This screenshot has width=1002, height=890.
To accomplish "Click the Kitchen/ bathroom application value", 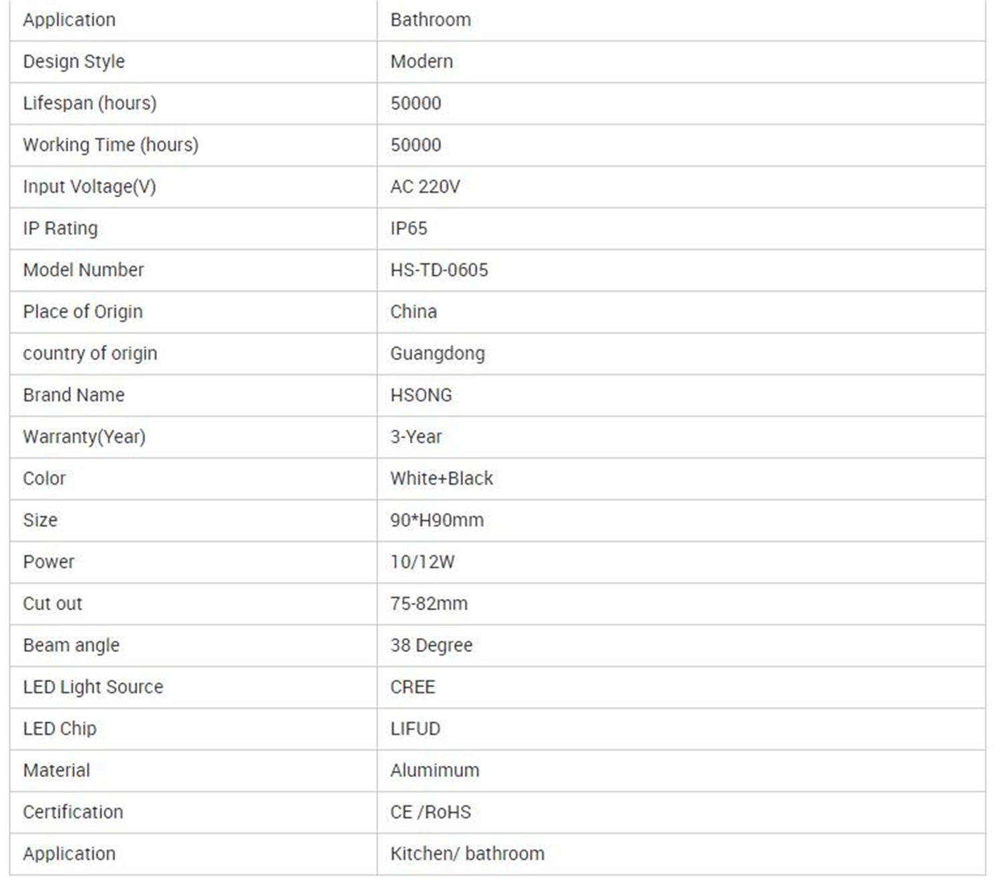I will (x=468, y=854).
